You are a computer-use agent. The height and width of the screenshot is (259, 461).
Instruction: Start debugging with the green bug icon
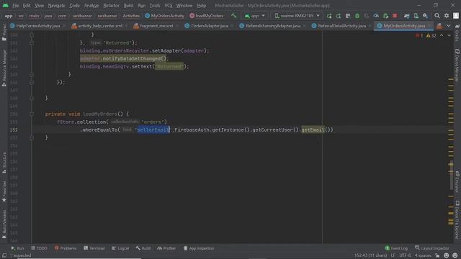357,16
